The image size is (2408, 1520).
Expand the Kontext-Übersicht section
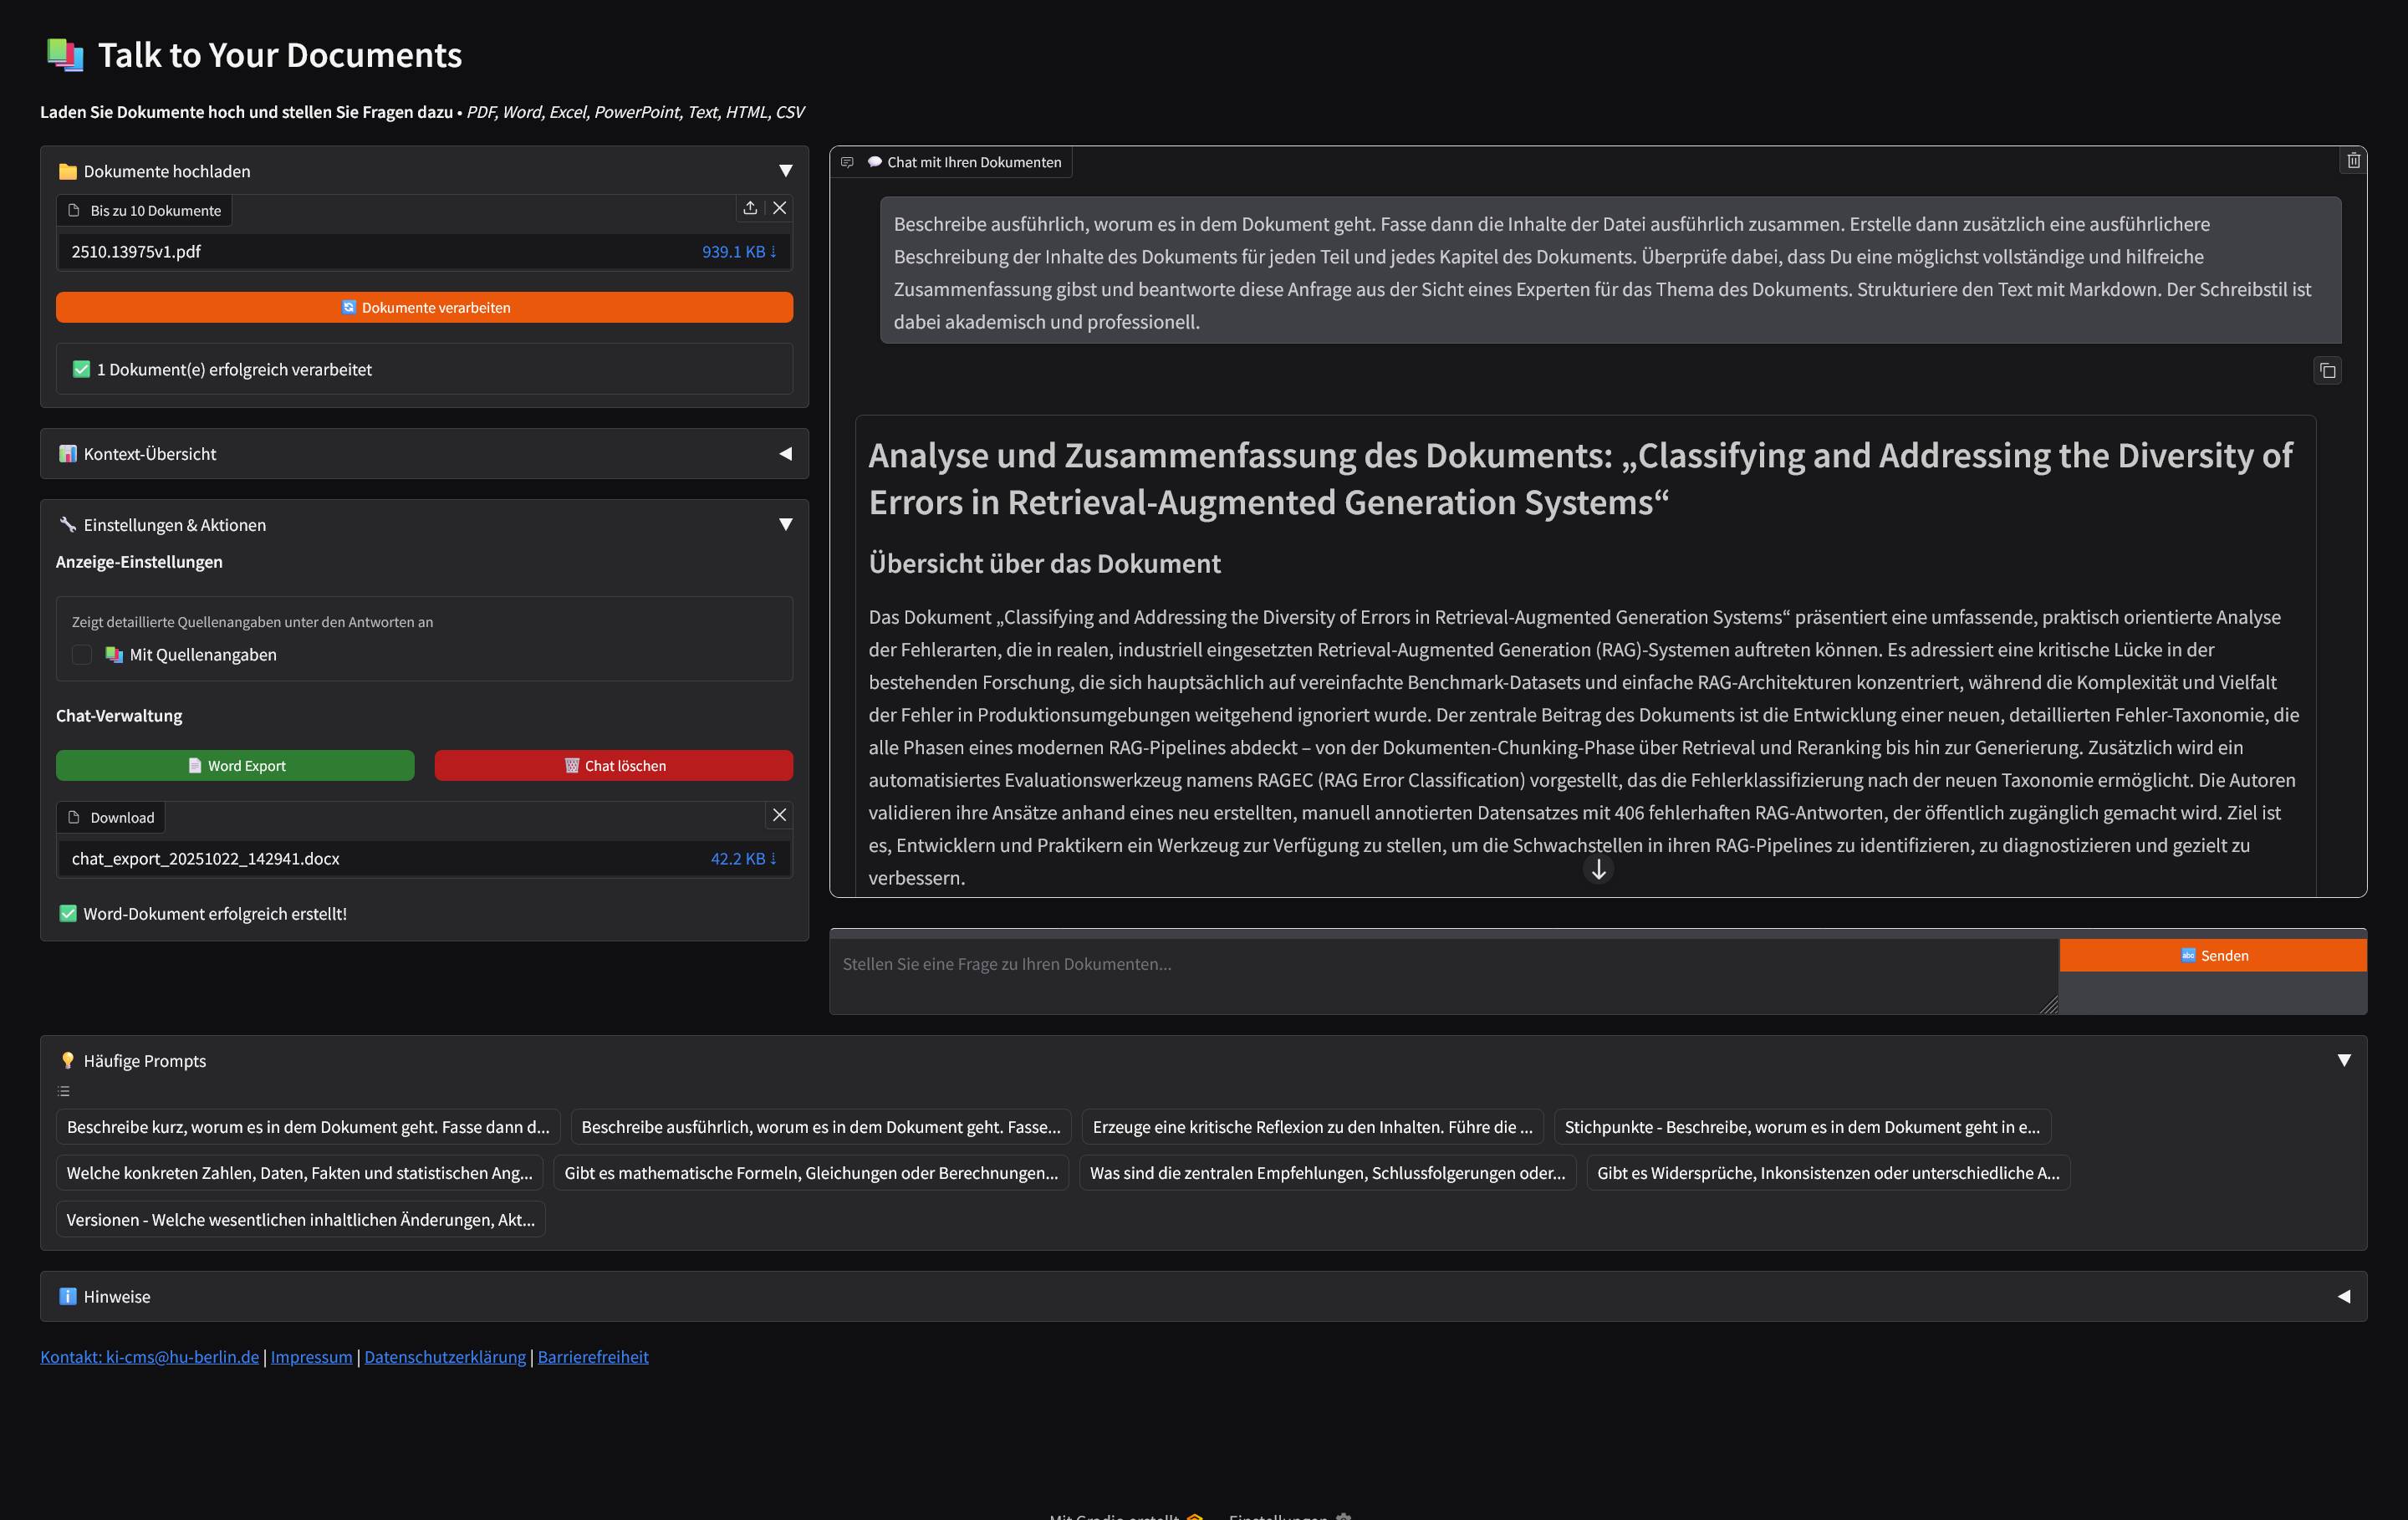(x=788, y=453)
